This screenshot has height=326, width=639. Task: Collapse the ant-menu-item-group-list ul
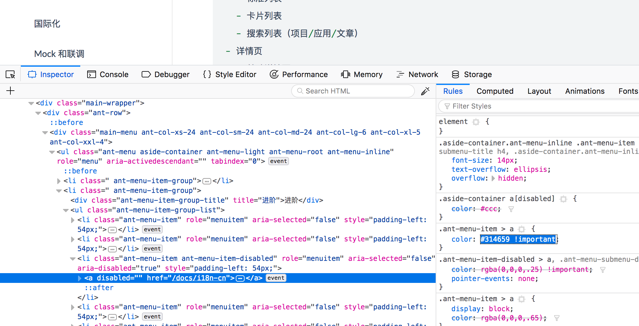(66, 210)
